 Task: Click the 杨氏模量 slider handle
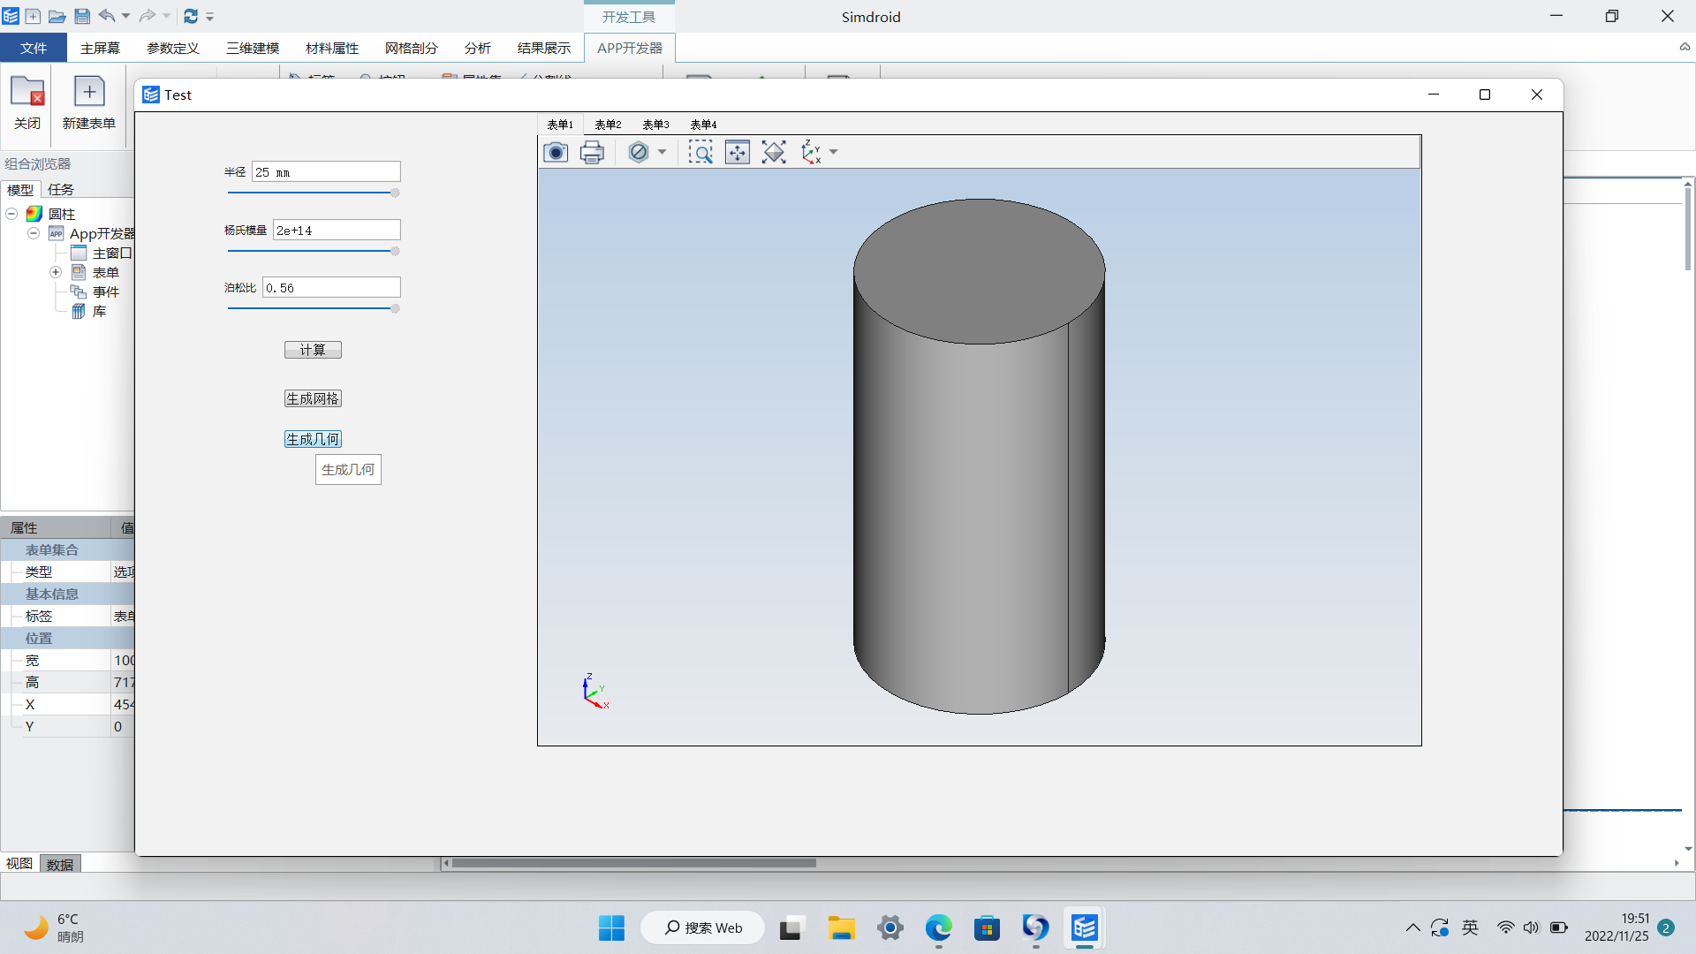[395, 251]
